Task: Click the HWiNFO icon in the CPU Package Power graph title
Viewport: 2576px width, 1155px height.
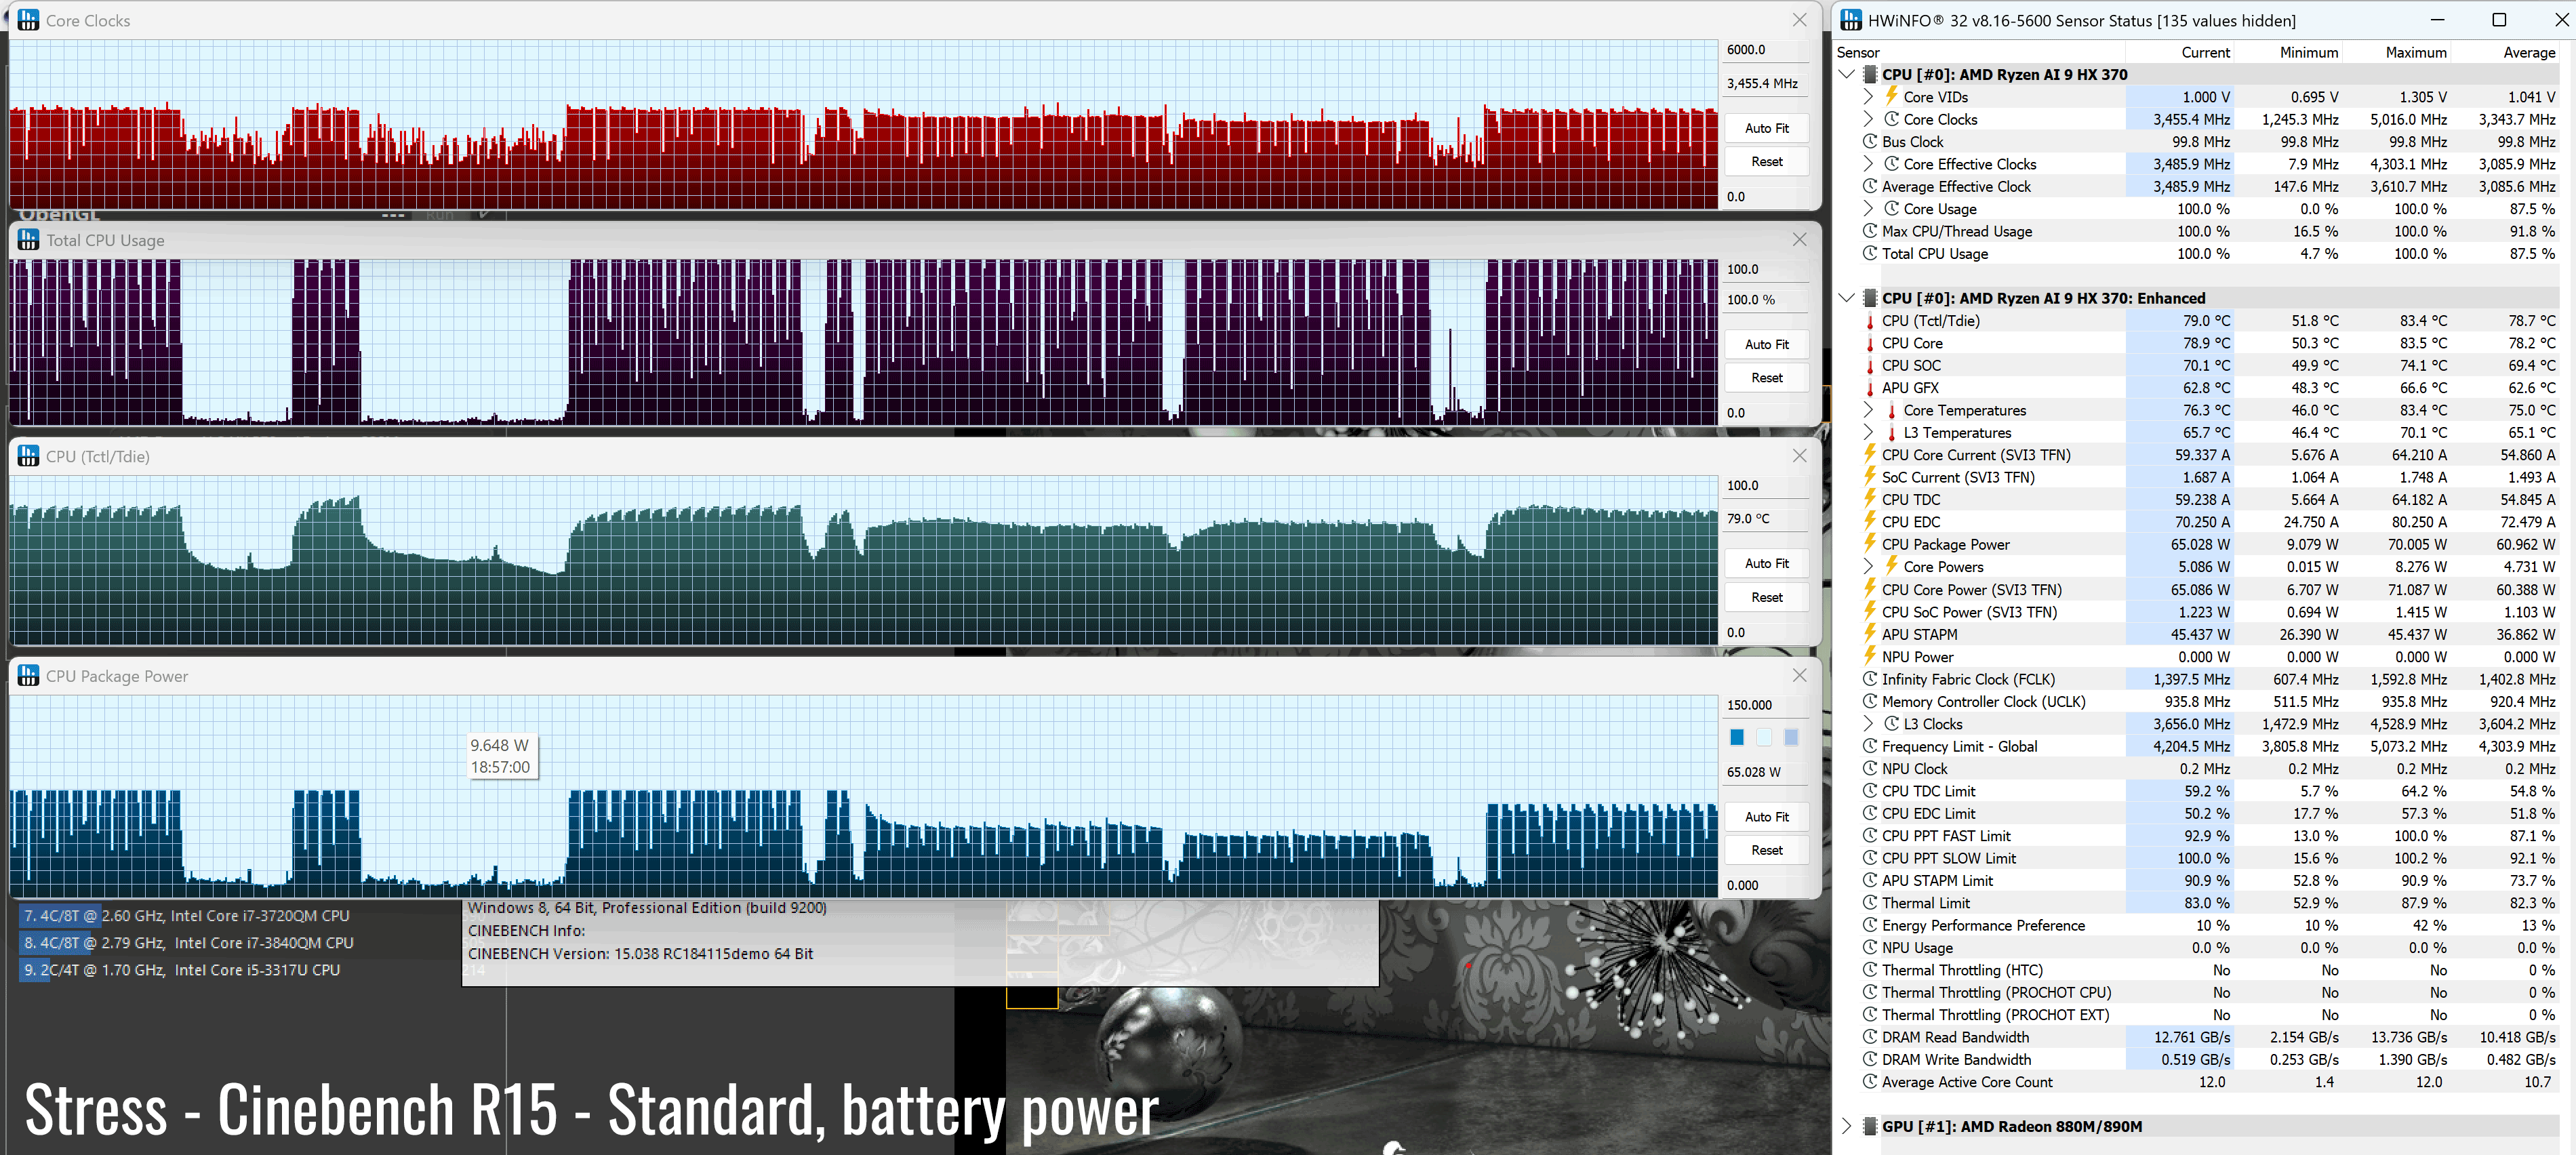Action: pos(28,676)
